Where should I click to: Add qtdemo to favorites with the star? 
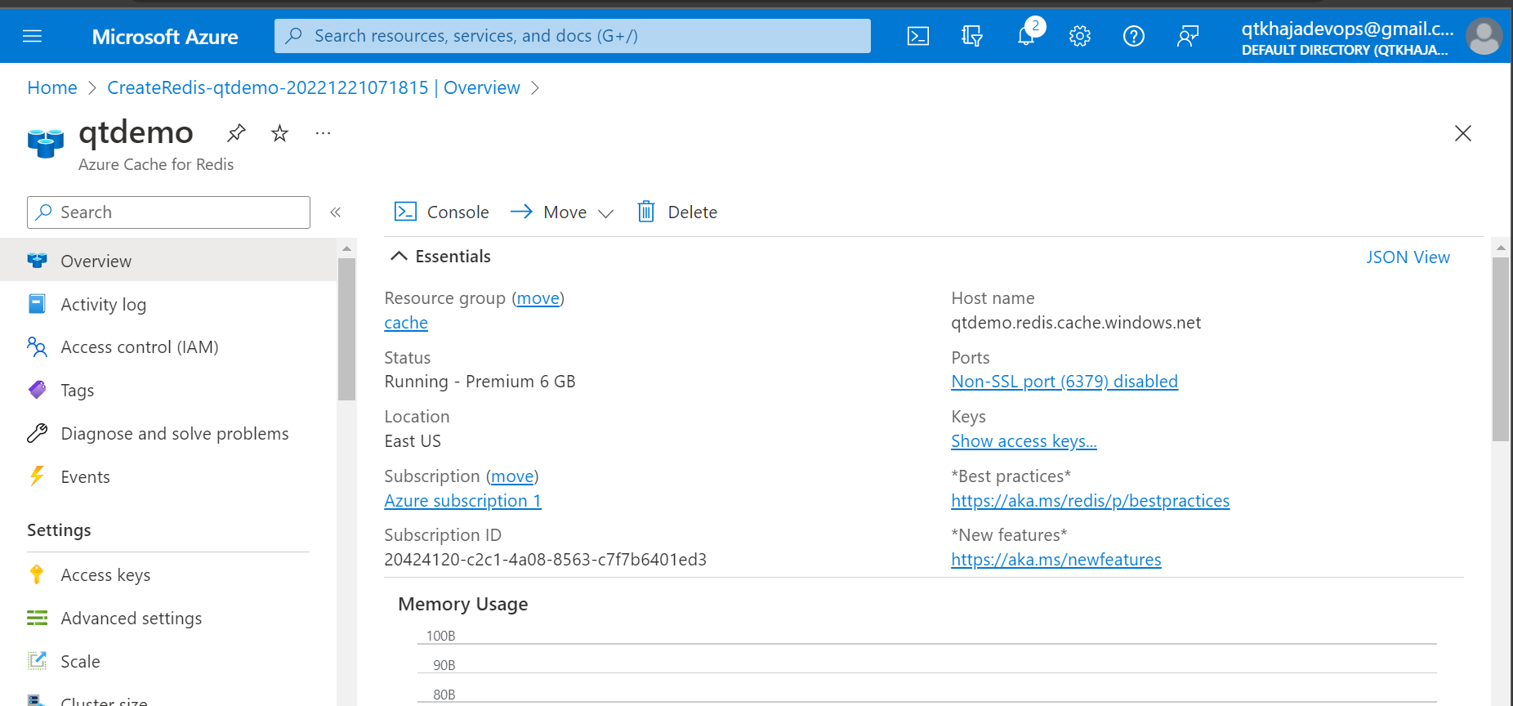[279, 133]
